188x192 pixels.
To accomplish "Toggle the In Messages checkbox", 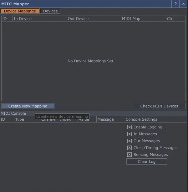I will click(130, 134).
